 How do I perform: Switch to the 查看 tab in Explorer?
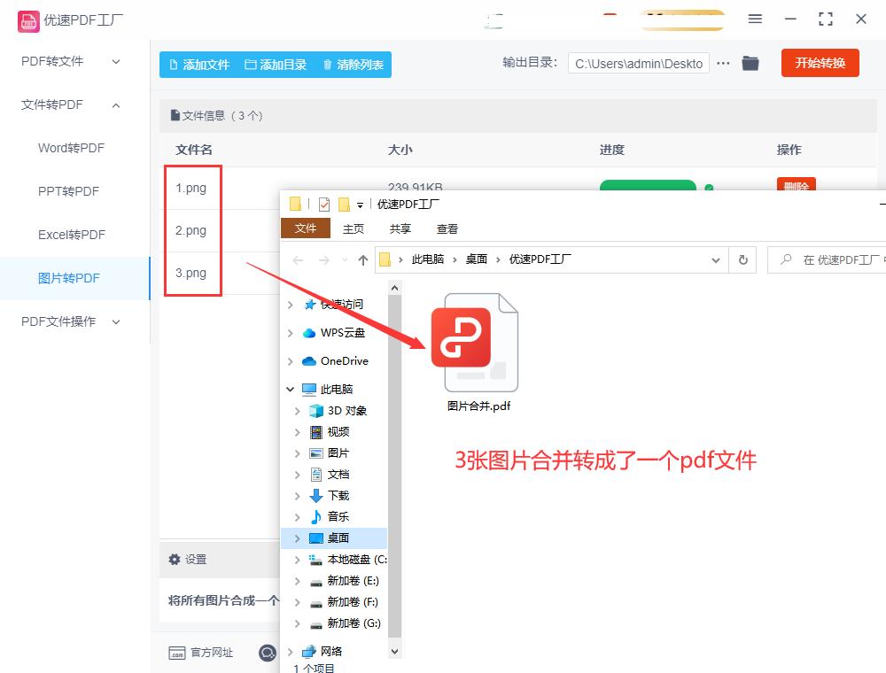(447, 228)
